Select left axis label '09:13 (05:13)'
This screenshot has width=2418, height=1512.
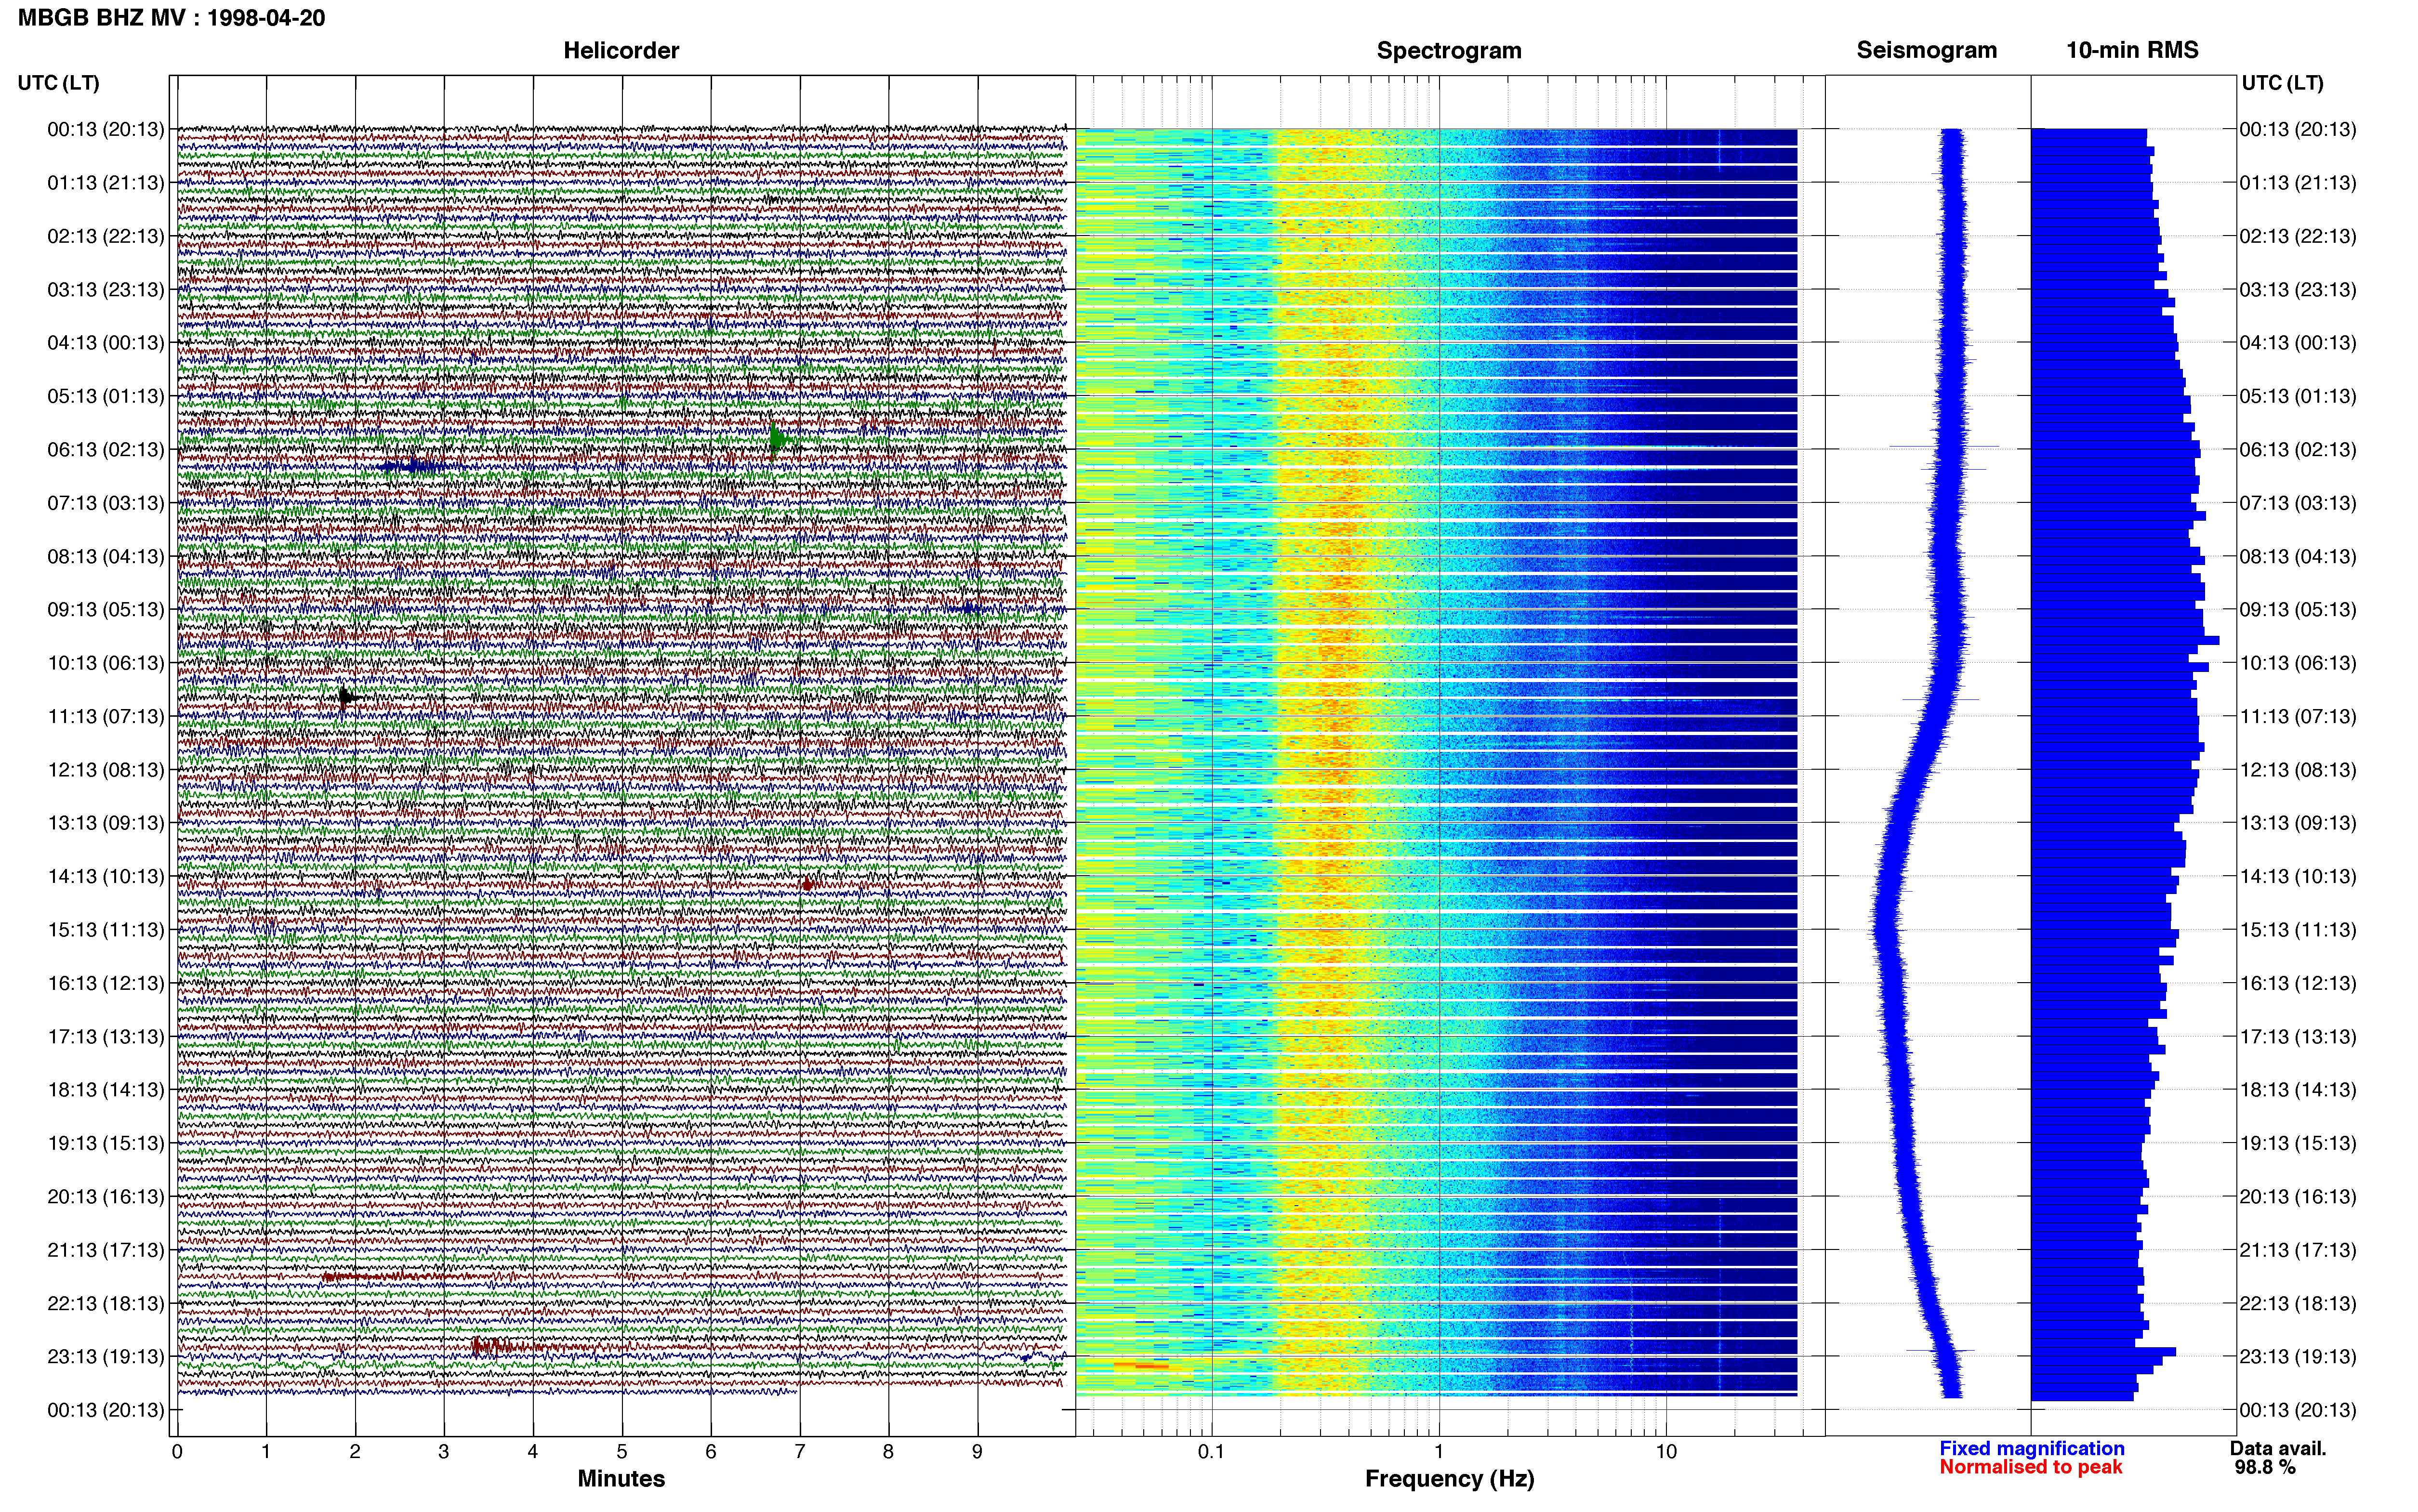click(x=106, y=610)
